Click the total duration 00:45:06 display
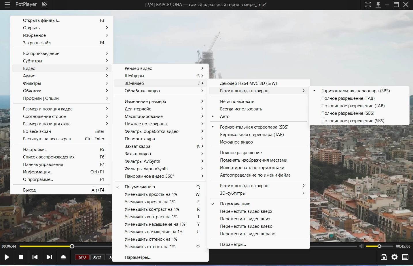Image resolution: width=413 pixels, height=266 pixels. click(403, 246)
